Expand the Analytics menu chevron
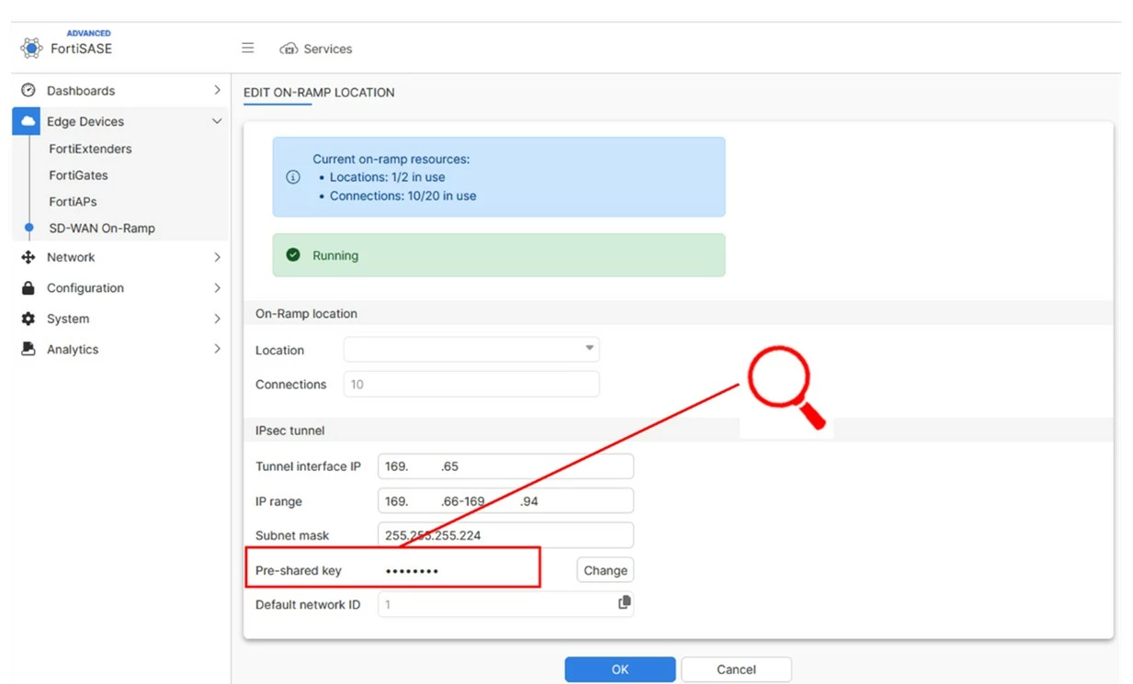1133x684 pixels. (217, 349)
